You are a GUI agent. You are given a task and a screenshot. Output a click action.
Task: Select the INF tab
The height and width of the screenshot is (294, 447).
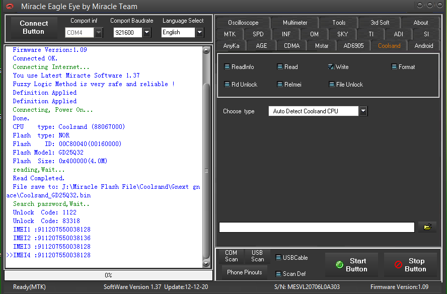pos(286,34)
